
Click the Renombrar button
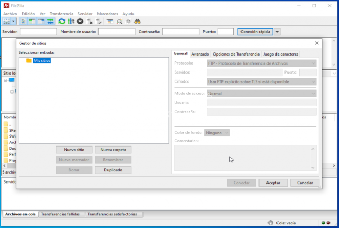113,160
